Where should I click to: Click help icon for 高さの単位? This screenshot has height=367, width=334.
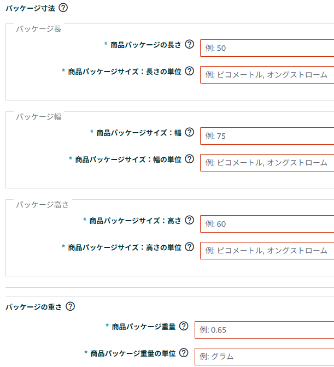point(190,247)
